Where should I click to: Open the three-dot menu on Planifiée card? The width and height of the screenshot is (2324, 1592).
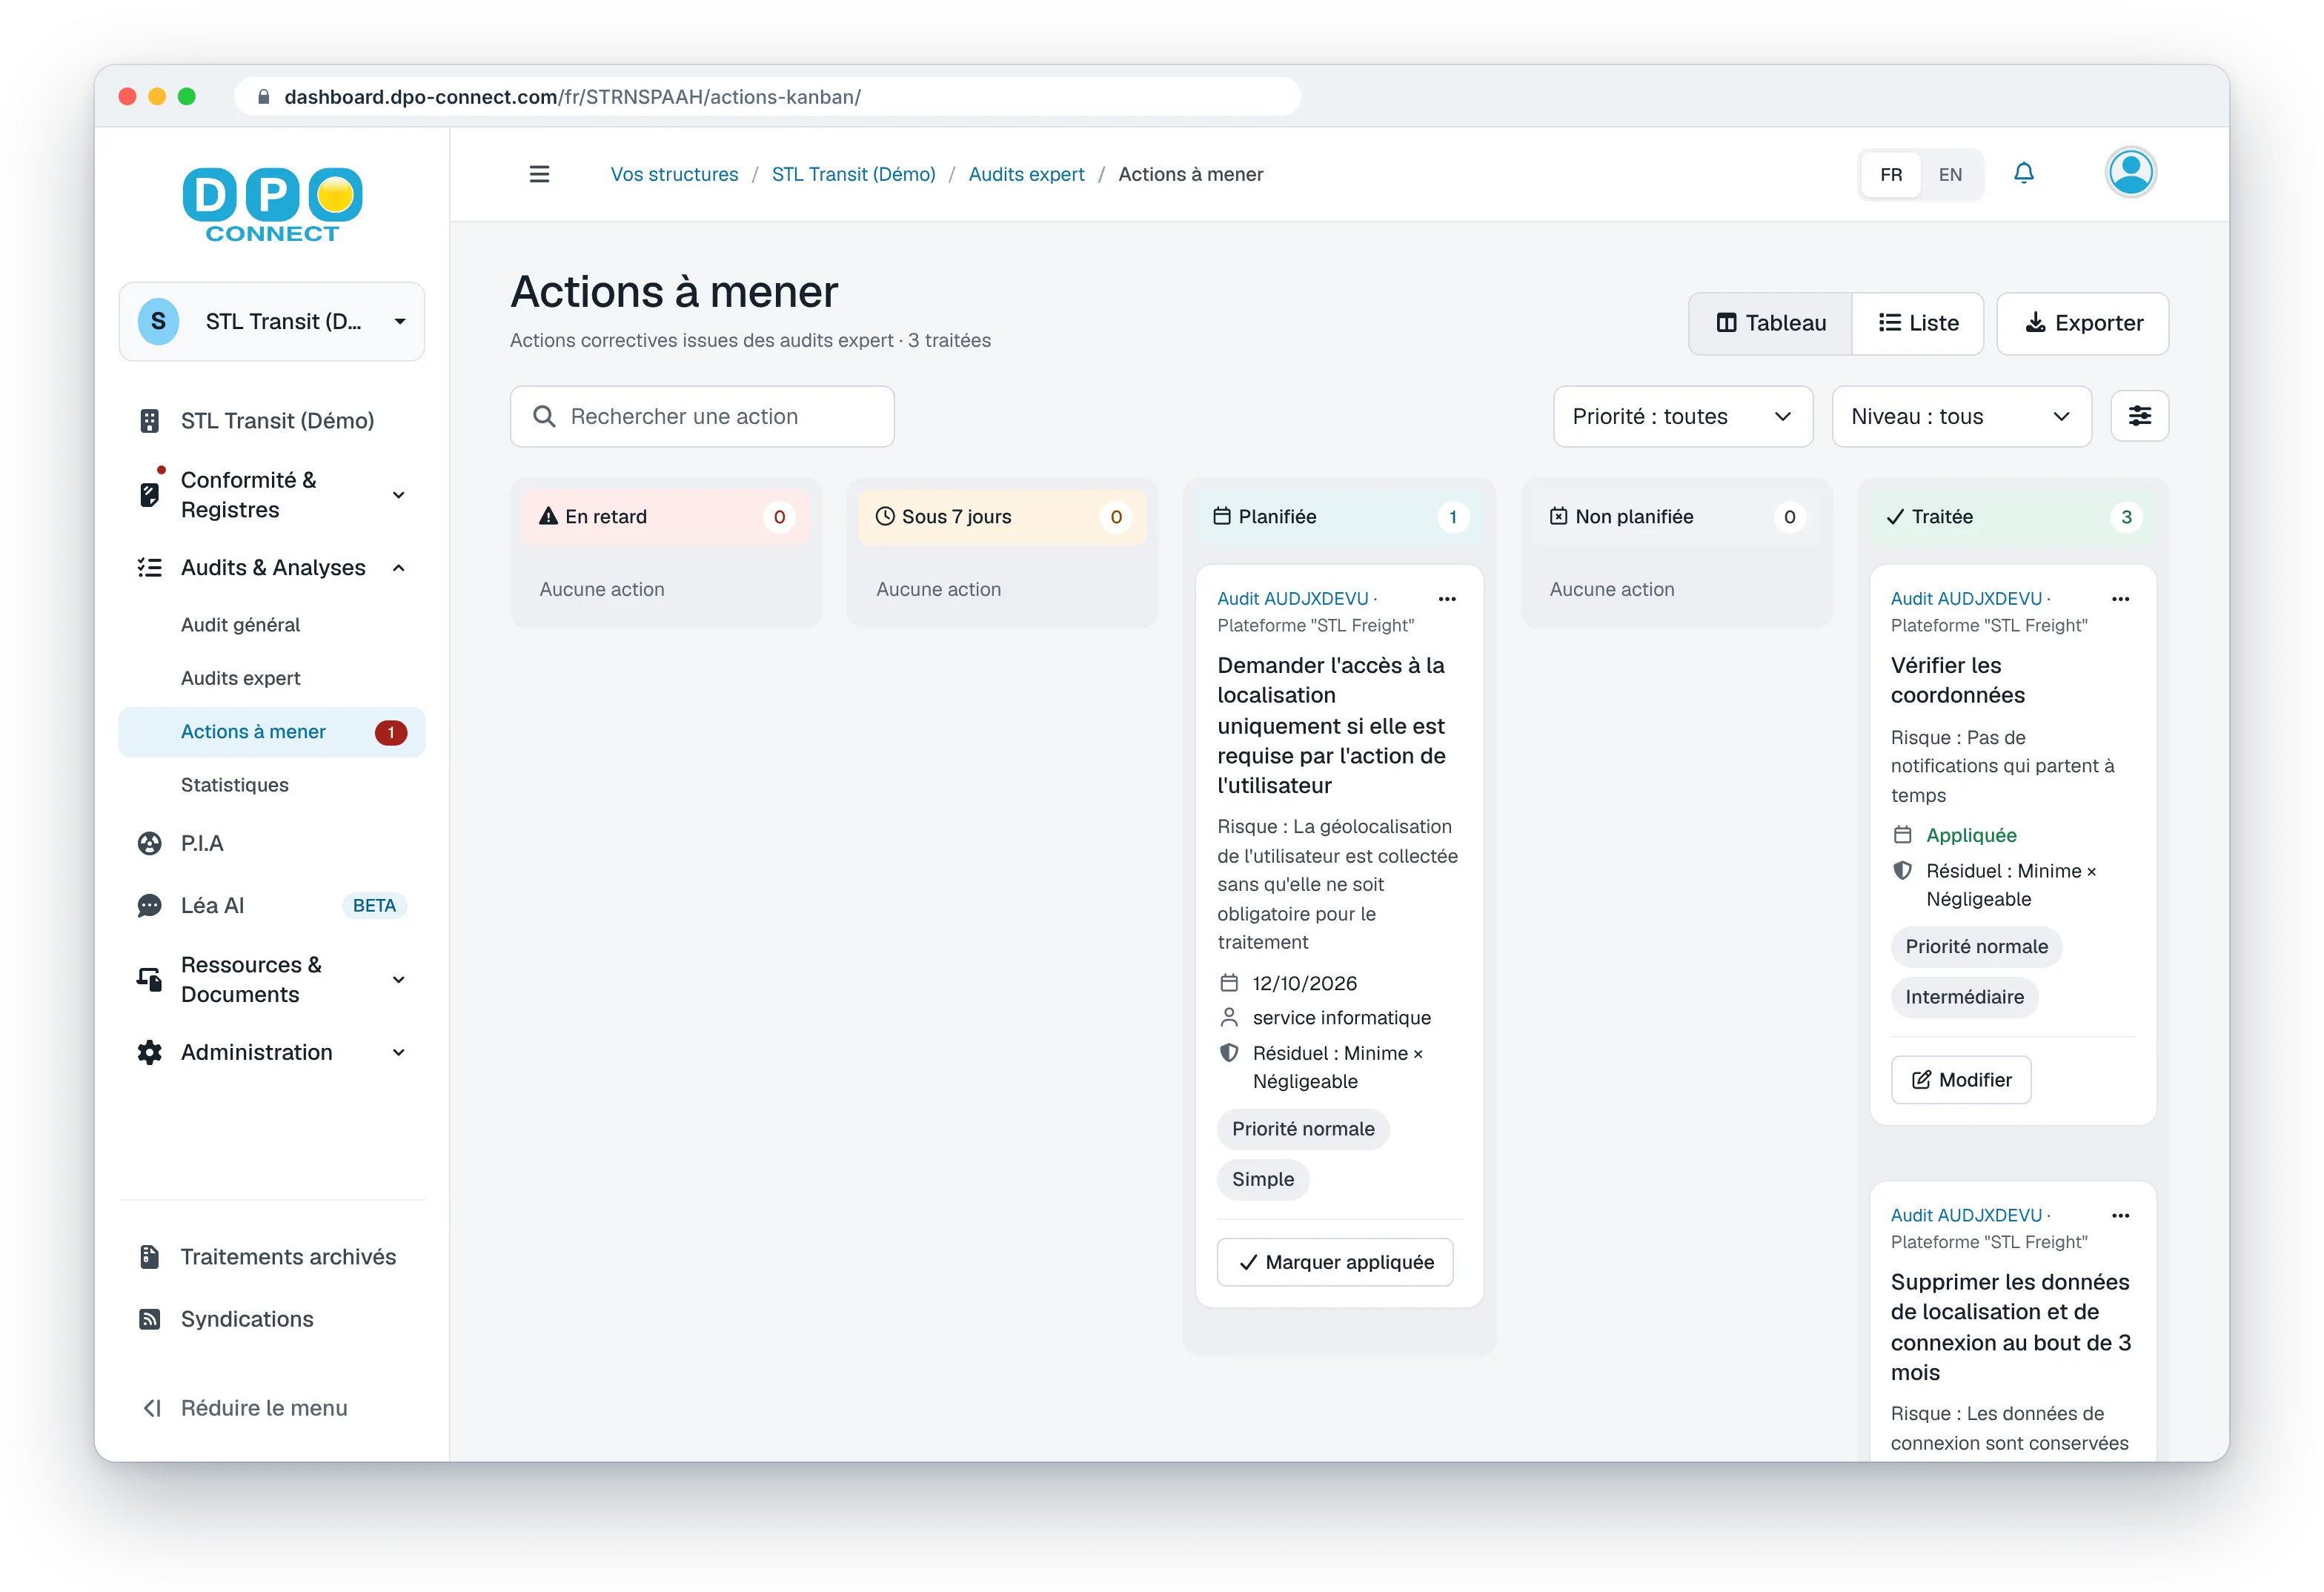tap(1446, 599)
